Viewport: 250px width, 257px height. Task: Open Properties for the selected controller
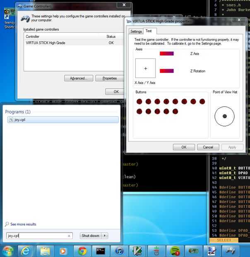(x=109, y=78)
